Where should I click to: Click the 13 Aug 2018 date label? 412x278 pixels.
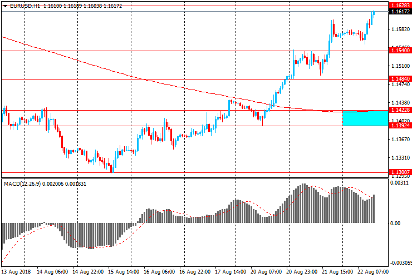(16, 272)
